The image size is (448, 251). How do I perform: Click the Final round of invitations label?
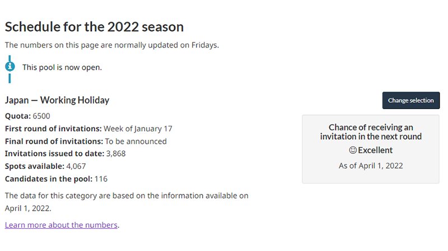[x=54, y=141]
